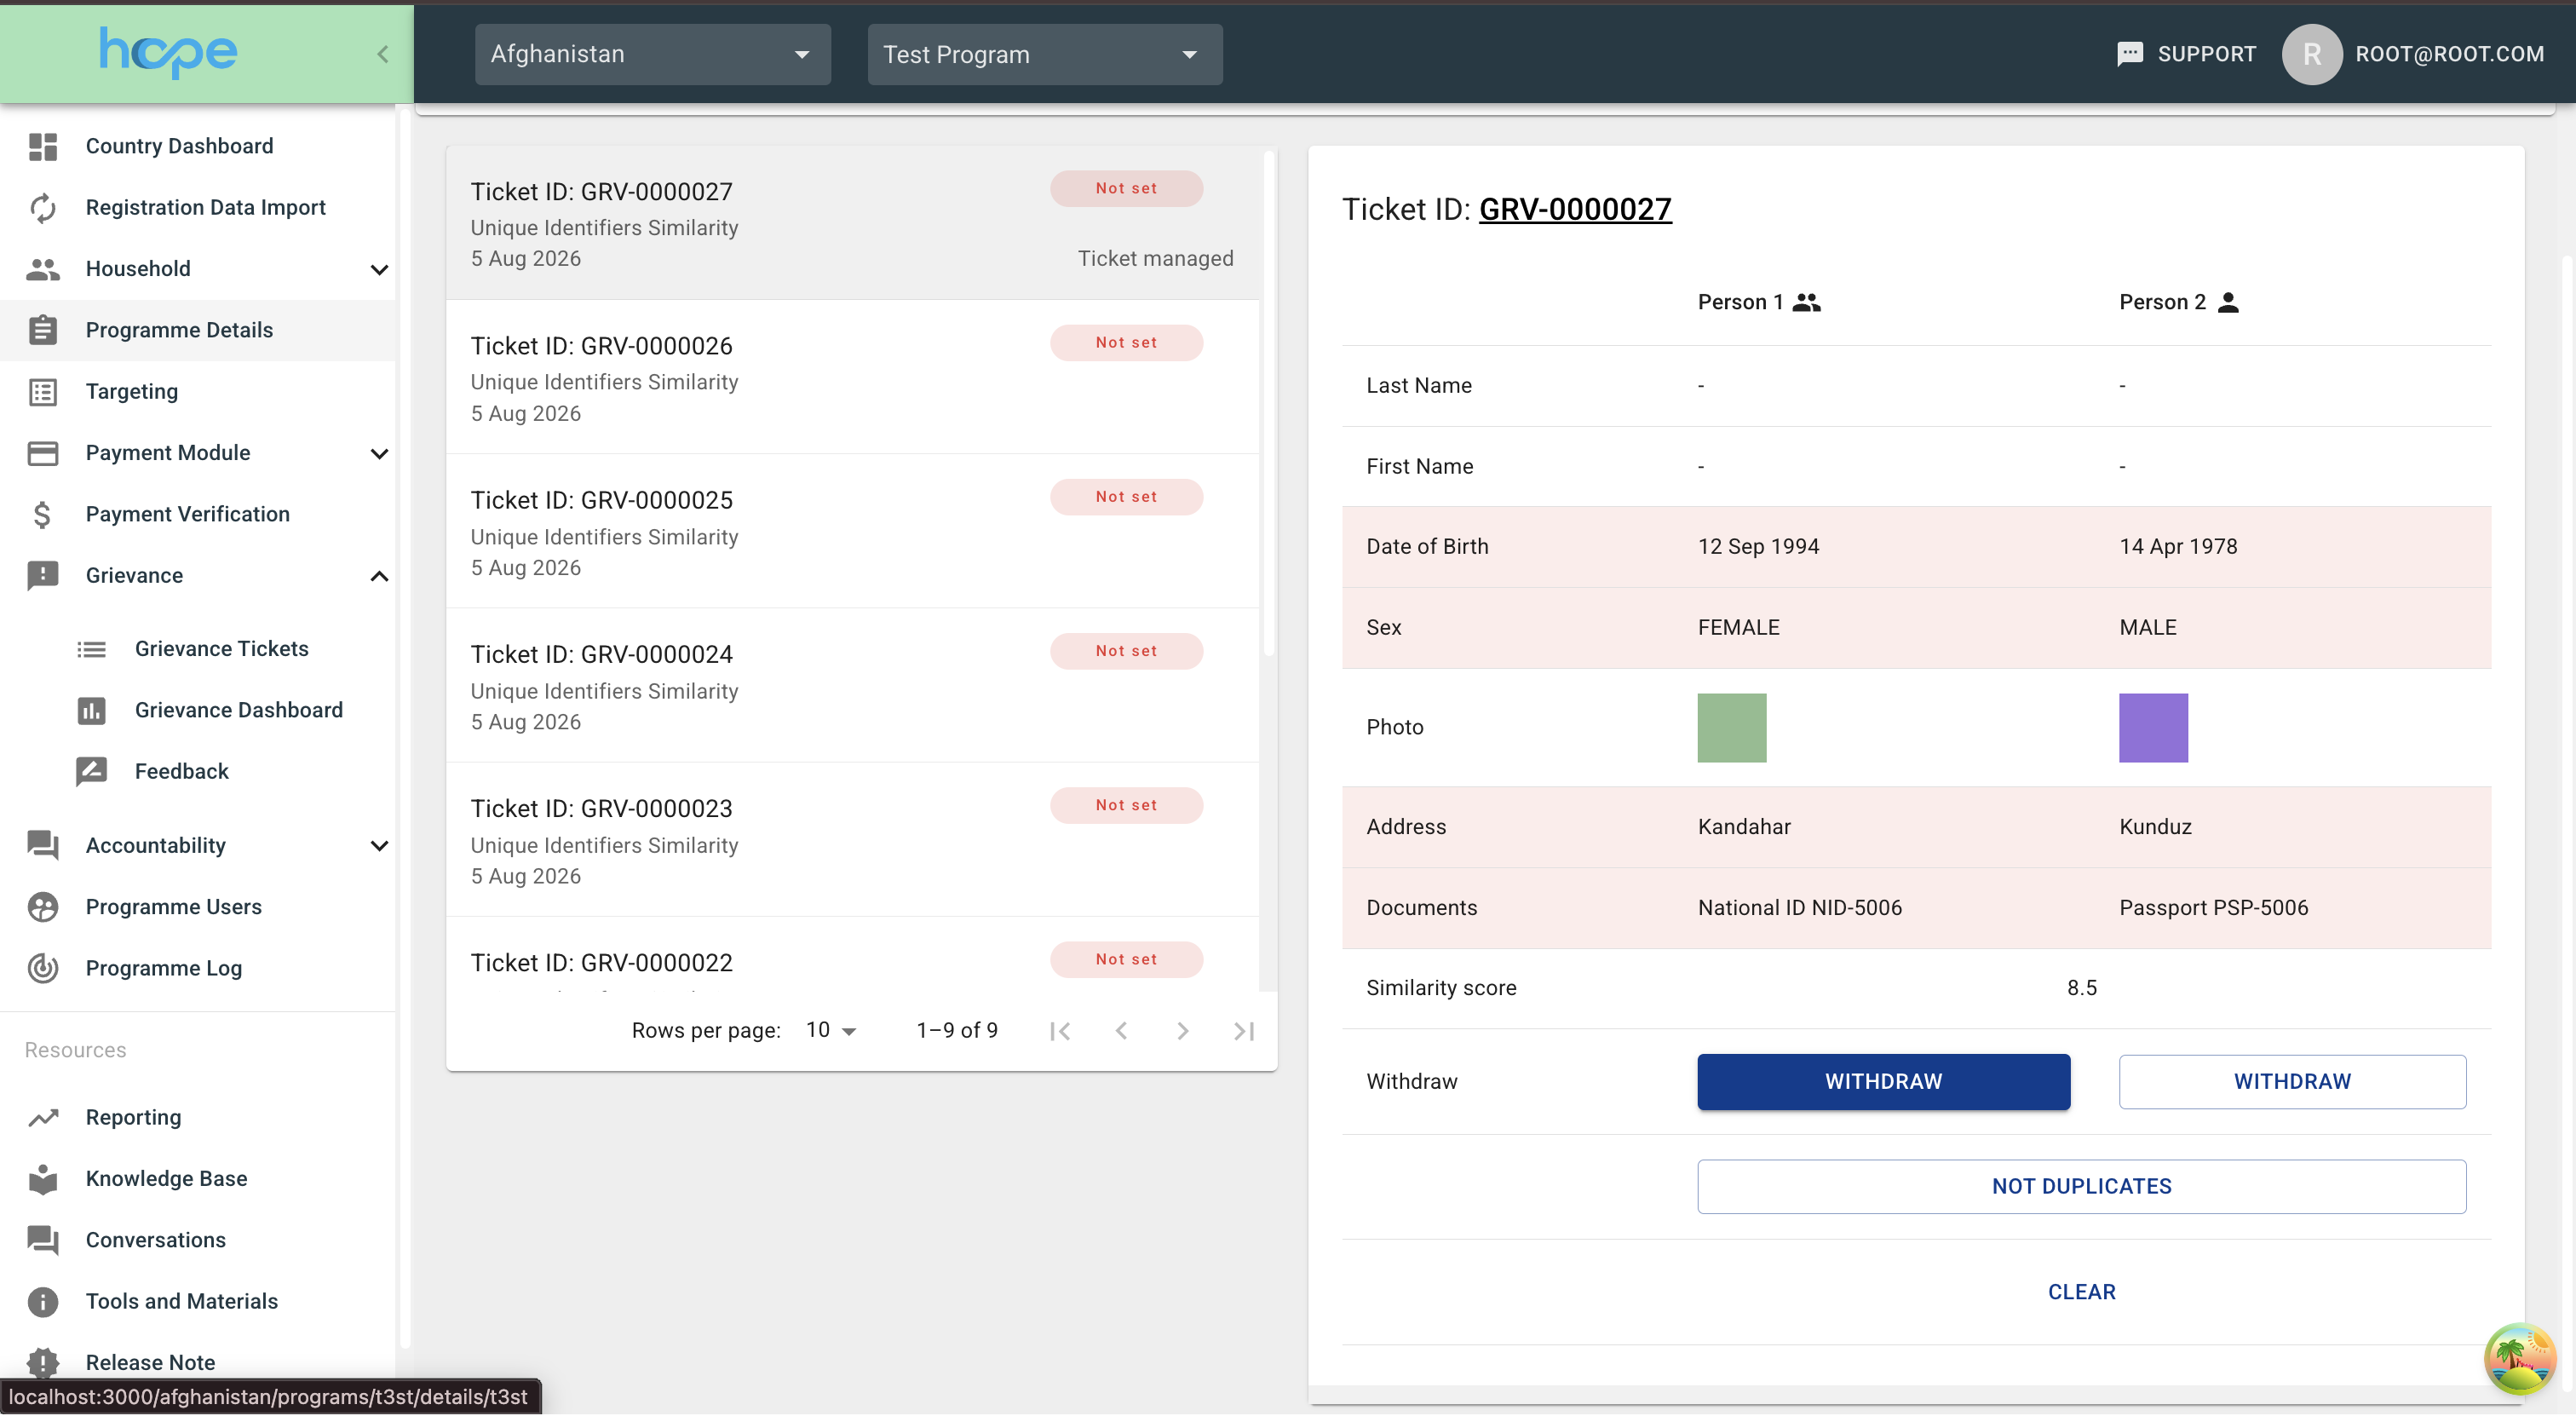Click the Grievance exclamation bubble icon

(x=43, y=576)
